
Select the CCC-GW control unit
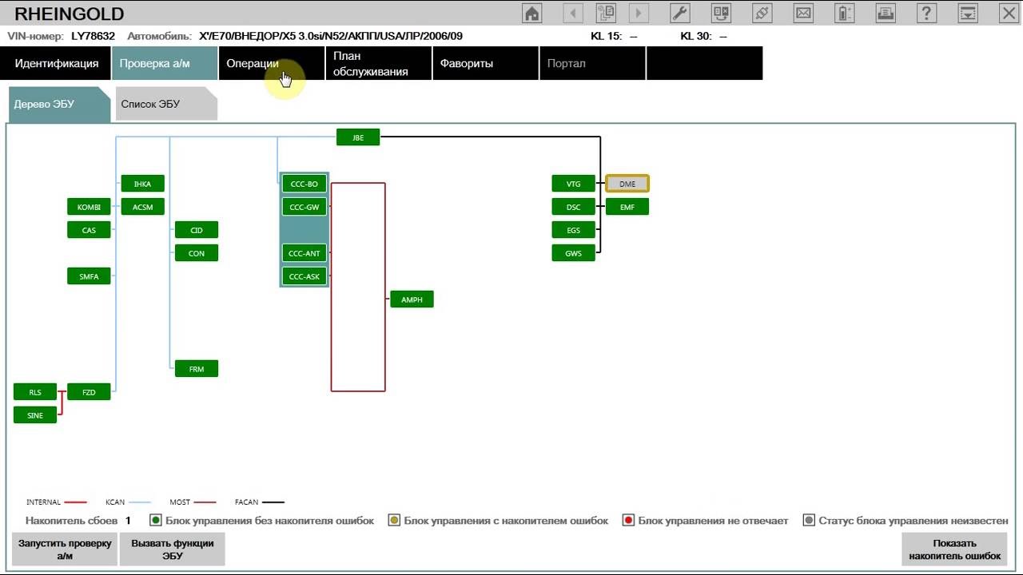[305, 207]
